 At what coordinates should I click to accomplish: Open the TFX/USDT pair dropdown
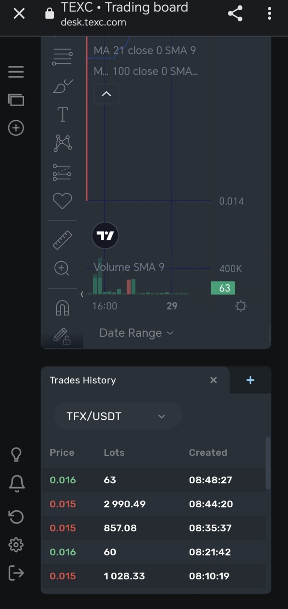coord(117,416)
